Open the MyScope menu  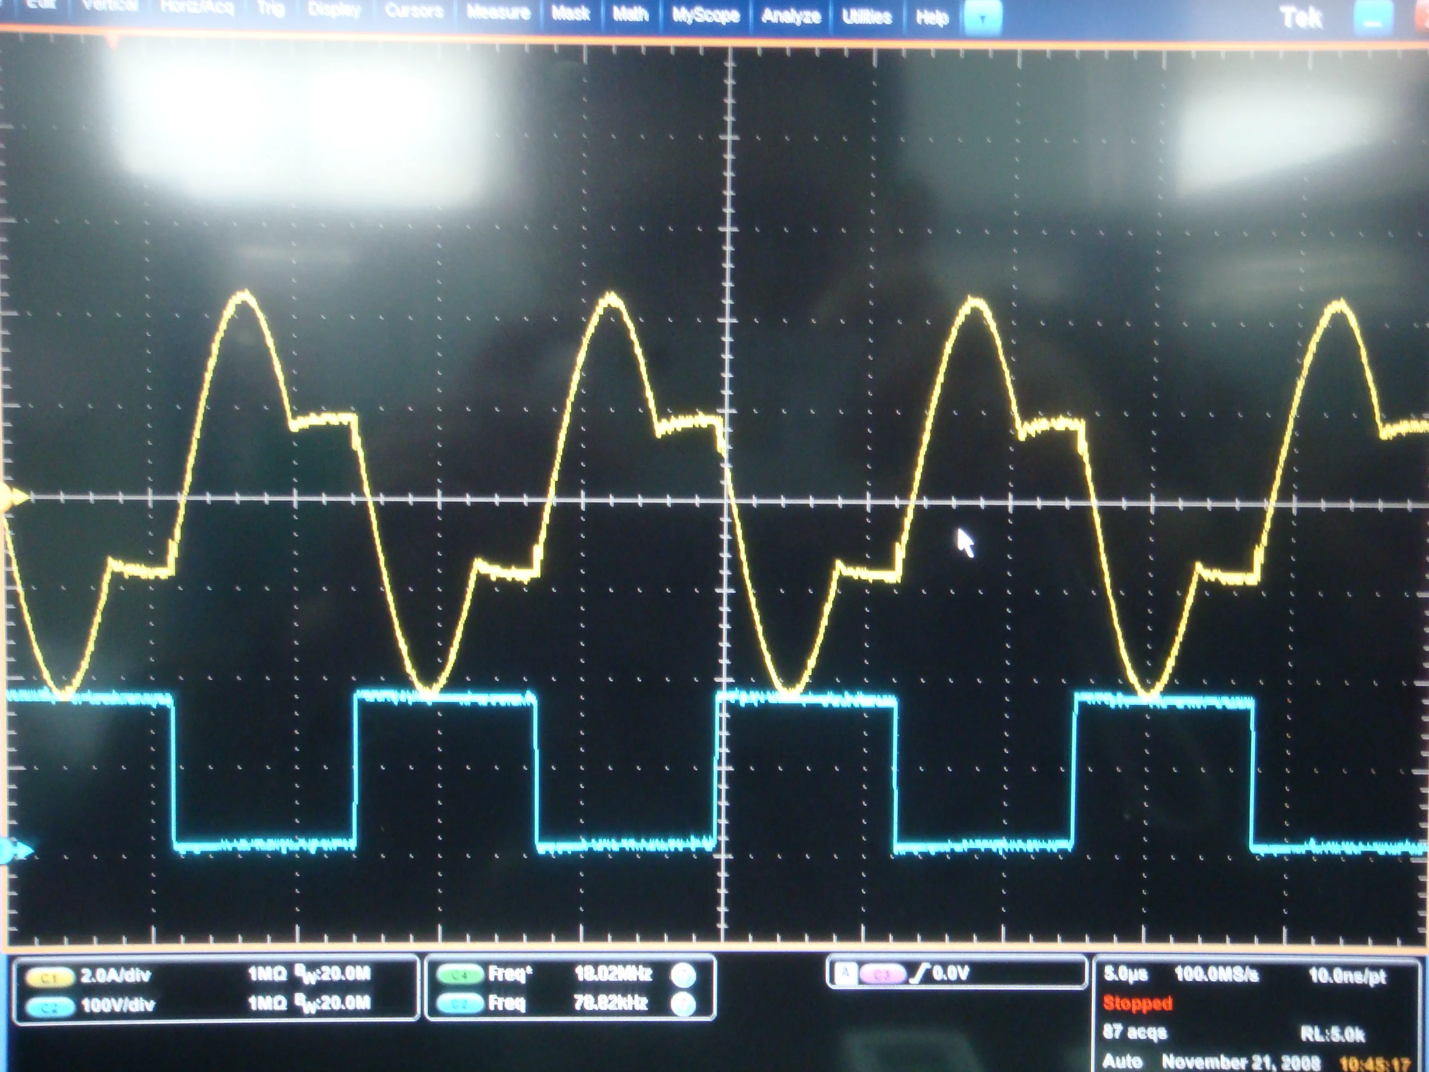point(705,15)
